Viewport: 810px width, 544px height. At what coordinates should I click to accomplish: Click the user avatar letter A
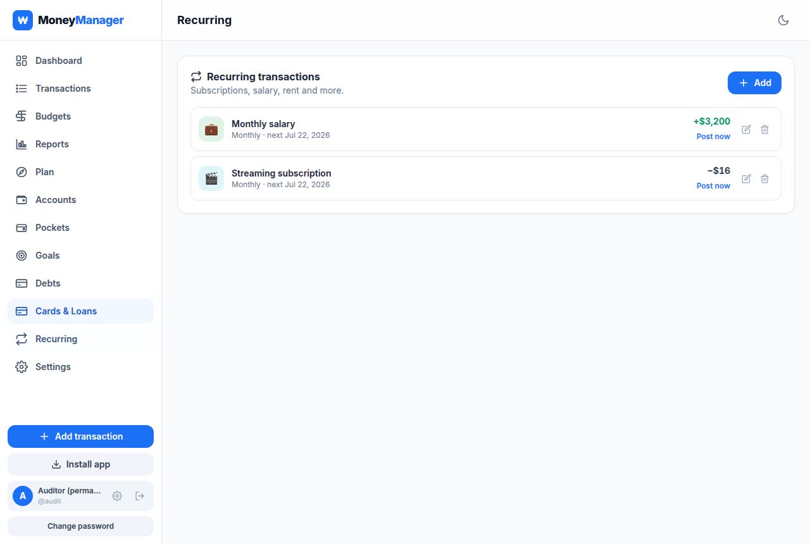point(23,496)
